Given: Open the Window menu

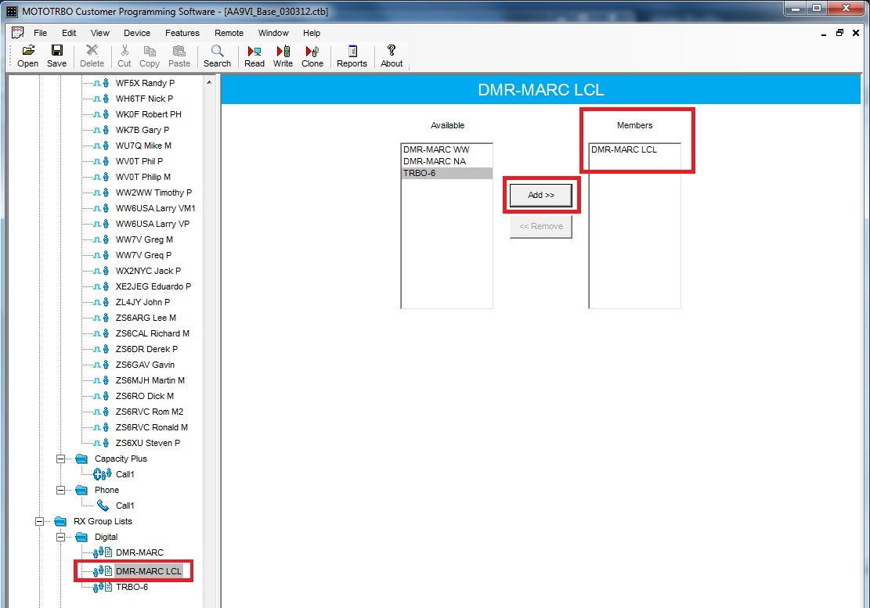Looking at the screenshot, I should coord(273,33).
